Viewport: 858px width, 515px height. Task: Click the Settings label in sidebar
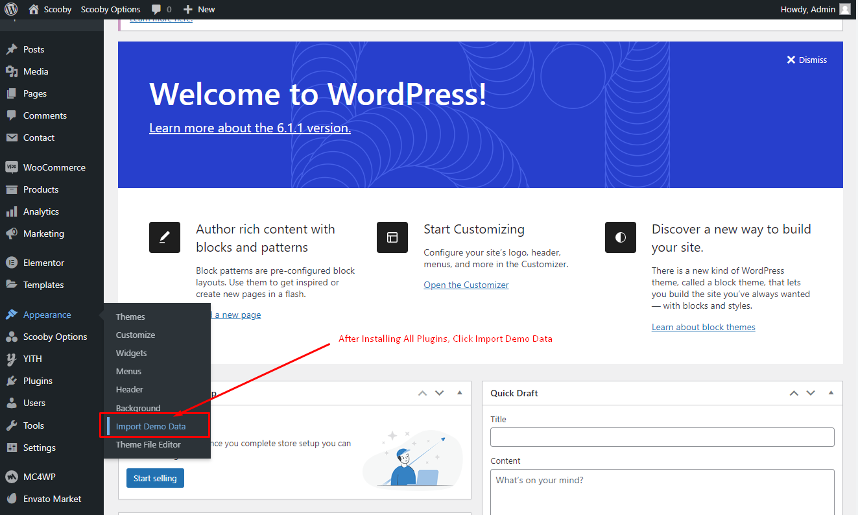pos(40,448)
